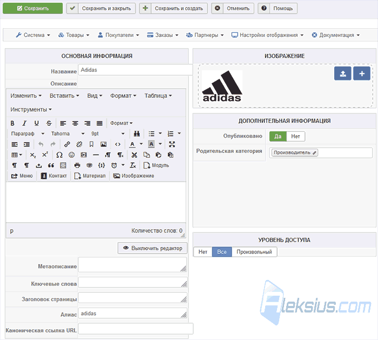
Task: Open the text color picker arrow
Action: 141,144
